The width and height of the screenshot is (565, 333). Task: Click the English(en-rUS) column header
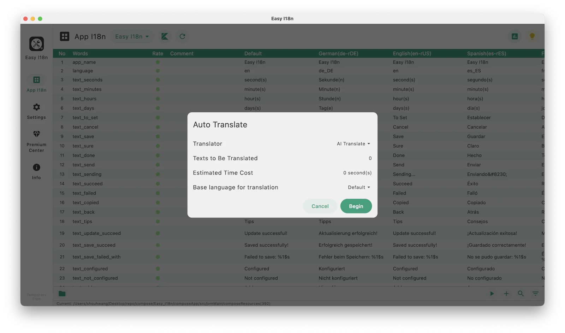(x=412, y=54)
